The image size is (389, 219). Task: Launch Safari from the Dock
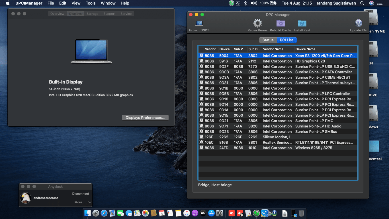click(x=104, y=213)
